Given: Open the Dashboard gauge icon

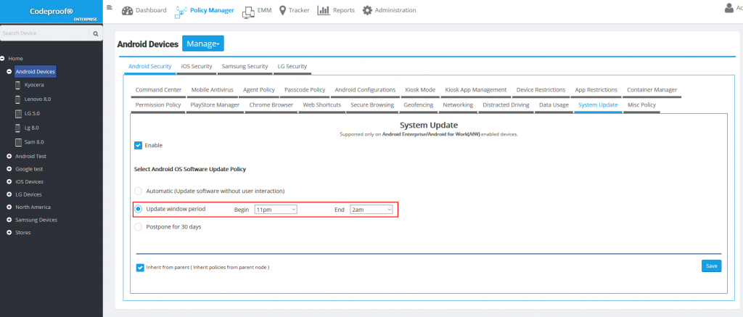Looking at the screenshot, I should pyautogui.click(x=127, y=10).
